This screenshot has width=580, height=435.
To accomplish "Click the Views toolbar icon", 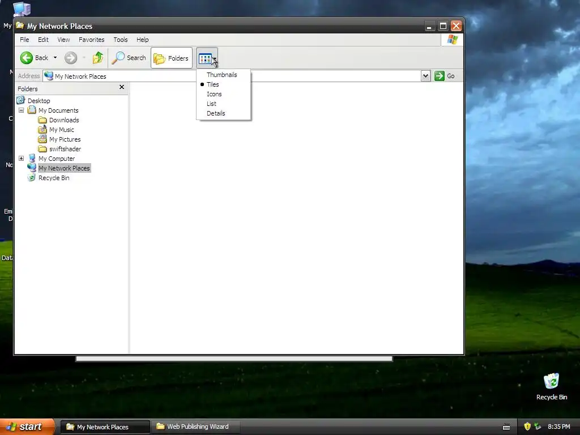I will pos(205,58).
